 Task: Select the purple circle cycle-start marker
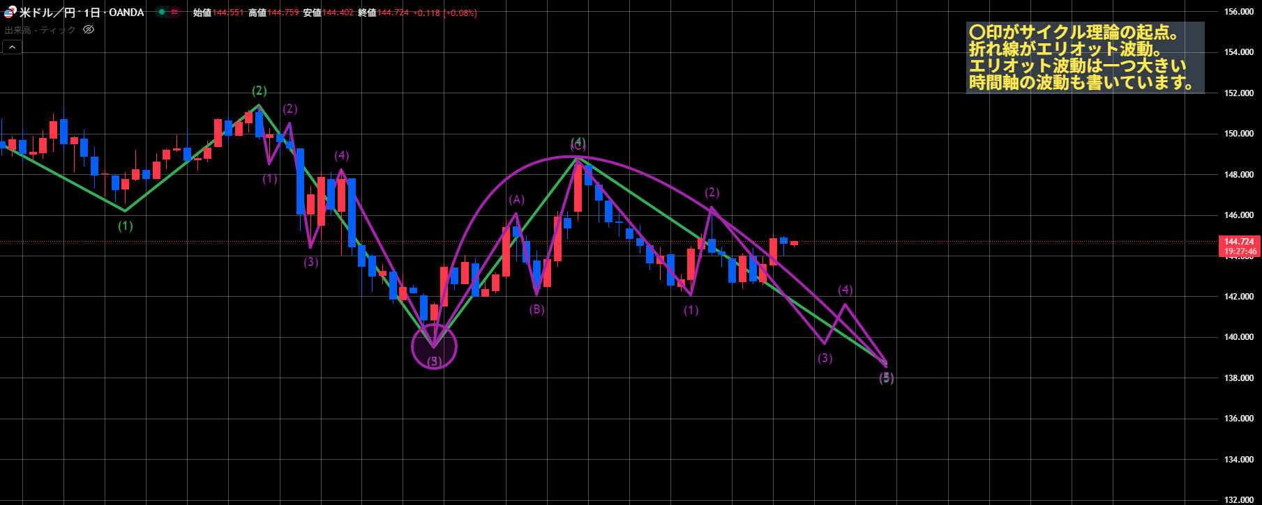click(x=434, y=346)
